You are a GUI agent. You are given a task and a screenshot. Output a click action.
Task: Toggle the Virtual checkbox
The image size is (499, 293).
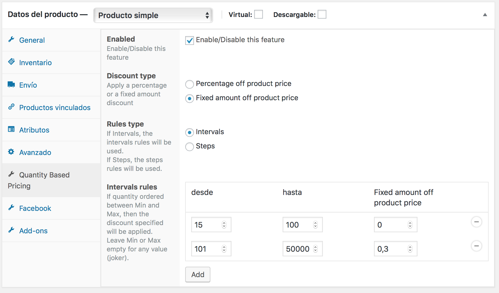(x=258, y=15)
